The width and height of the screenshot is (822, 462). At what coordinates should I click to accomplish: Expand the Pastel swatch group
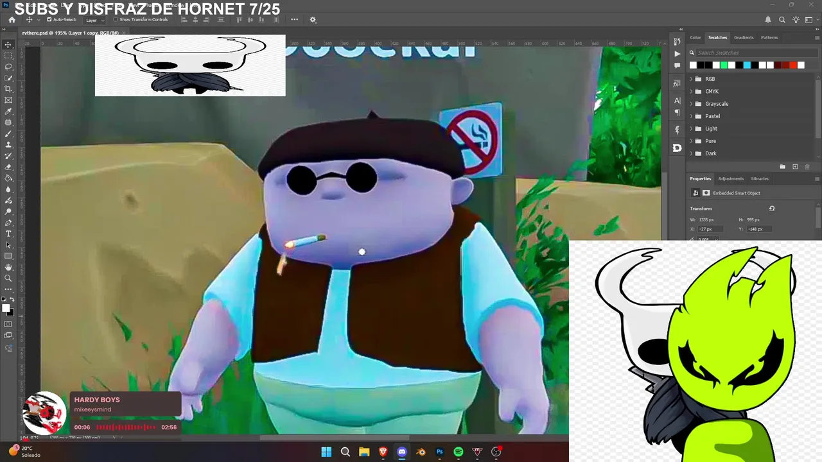point(691,116)
